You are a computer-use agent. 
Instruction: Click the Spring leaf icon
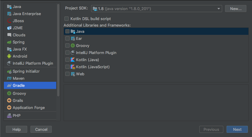click(x=9, y=42)
